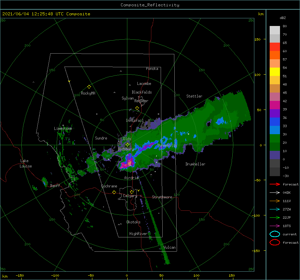This screenshot has width=300, height=280.
Task: Click the Limestone label
Action: 63,129
